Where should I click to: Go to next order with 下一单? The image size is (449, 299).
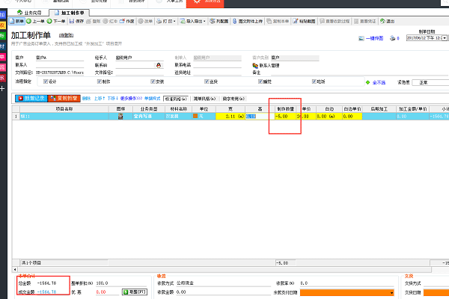point(57,22)
